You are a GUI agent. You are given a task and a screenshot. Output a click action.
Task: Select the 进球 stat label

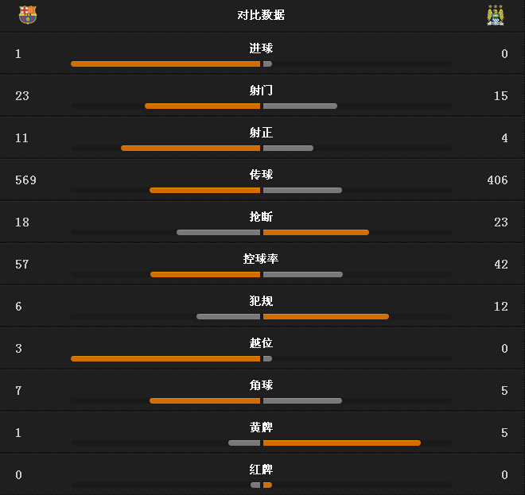261,48
